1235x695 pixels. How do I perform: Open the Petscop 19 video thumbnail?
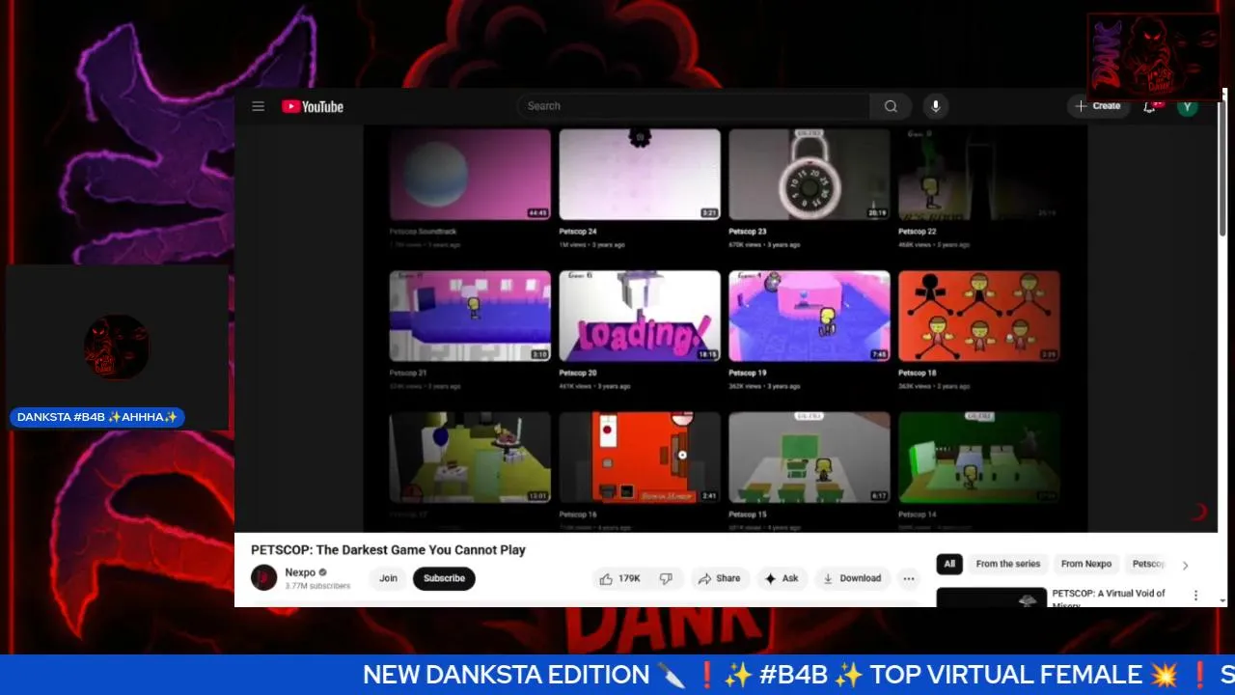point(810,316)
